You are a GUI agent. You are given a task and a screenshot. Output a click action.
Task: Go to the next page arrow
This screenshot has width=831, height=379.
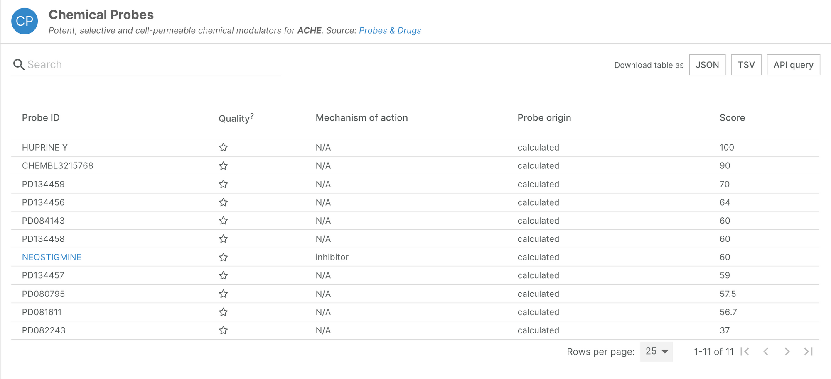[x=787, y=352]
